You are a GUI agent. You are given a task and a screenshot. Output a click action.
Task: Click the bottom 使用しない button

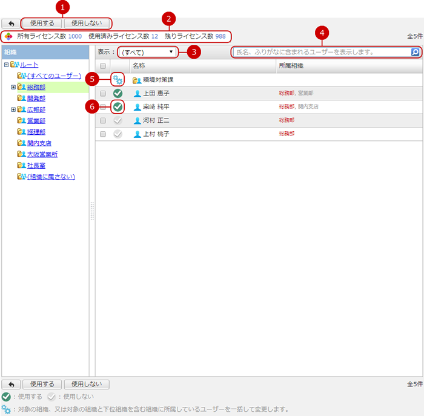(87, 385)
